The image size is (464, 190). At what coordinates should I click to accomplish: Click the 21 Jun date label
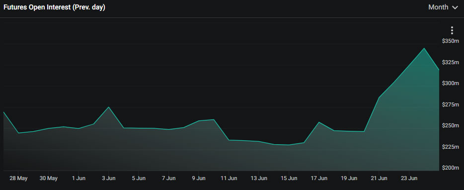pyautogui.click(x=379, y=178)
